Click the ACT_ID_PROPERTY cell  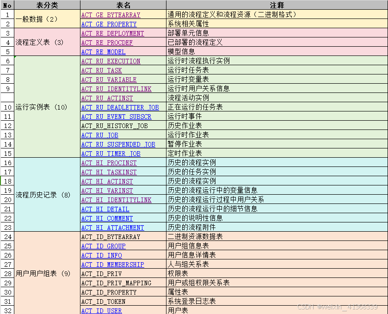(x=123, y=292)
